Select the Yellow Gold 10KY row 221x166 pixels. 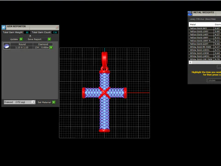tap(205, 31)
